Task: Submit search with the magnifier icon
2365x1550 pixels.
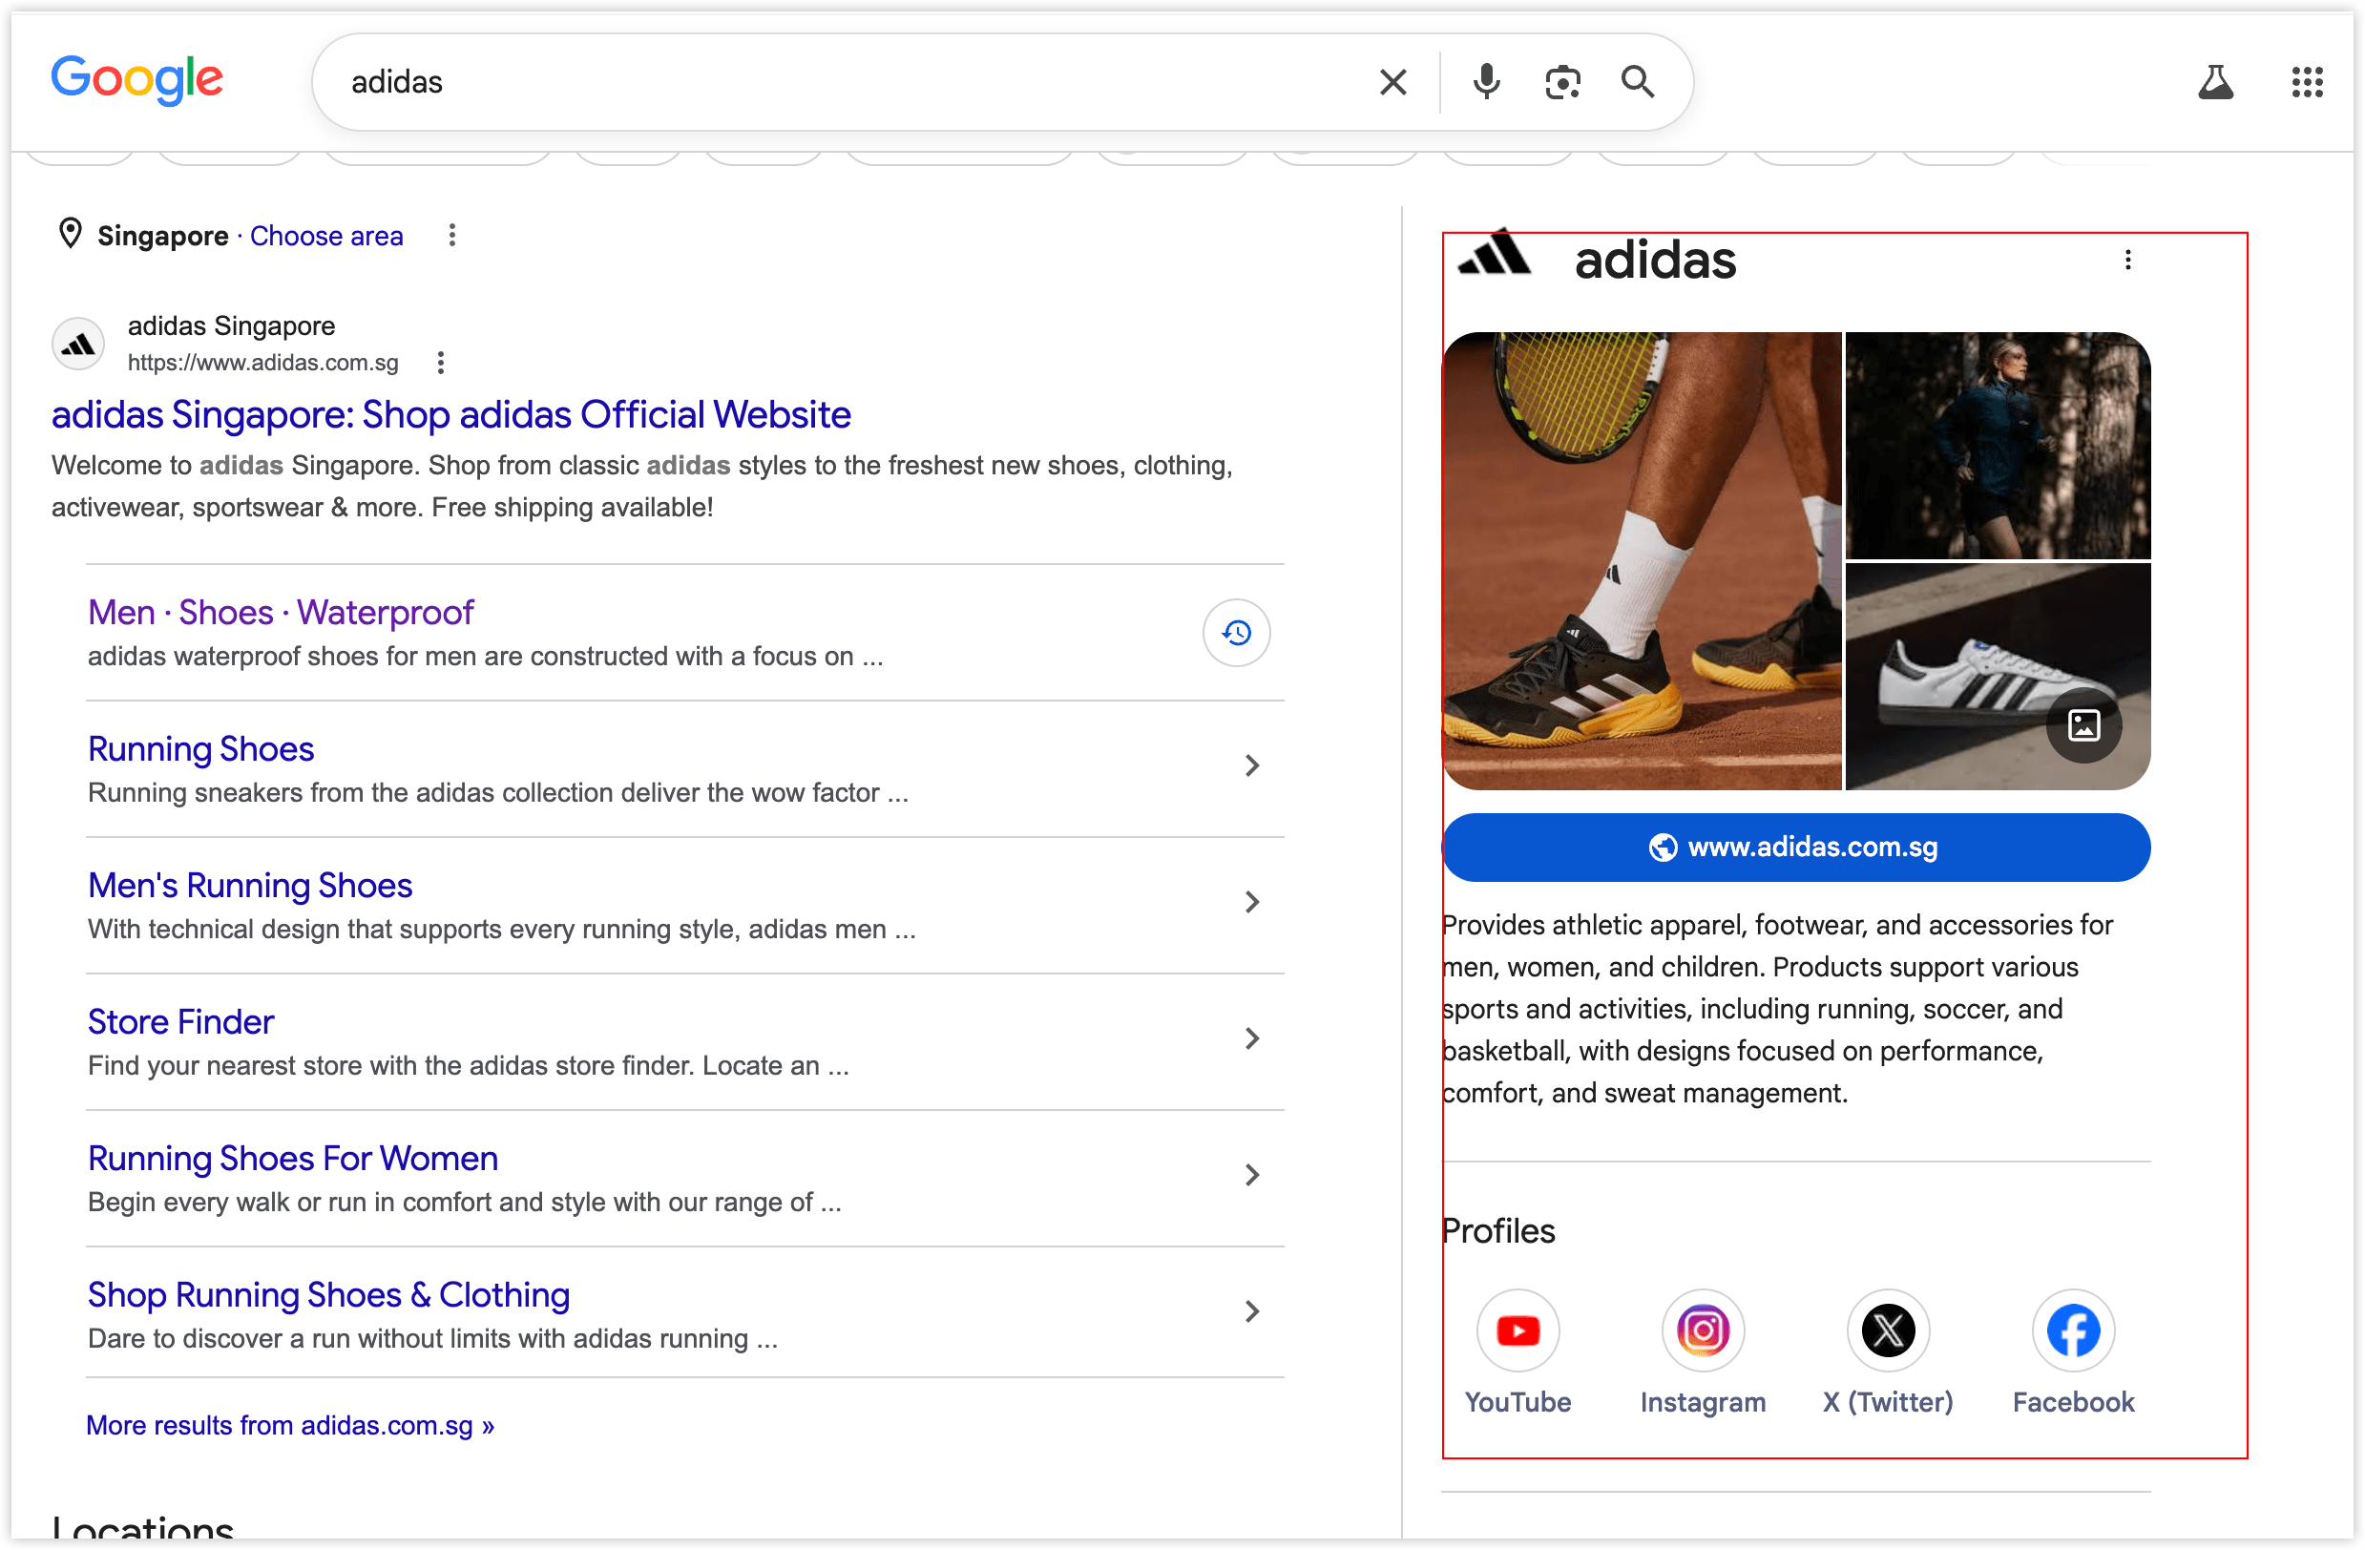Action: 1639,81
